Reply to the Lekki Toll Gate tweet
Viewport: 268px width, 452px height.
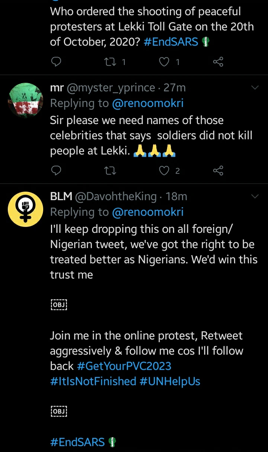(x=56, y=62)
